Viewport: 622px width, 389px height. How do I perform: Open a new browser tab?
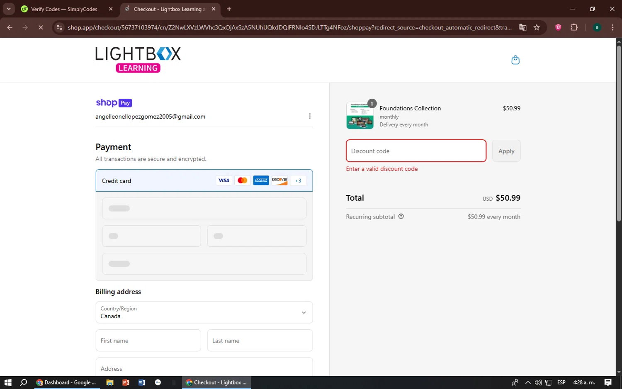tap(229, 9)
